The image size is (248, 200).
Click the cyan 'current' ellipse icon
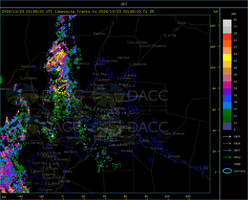(227, 171)
